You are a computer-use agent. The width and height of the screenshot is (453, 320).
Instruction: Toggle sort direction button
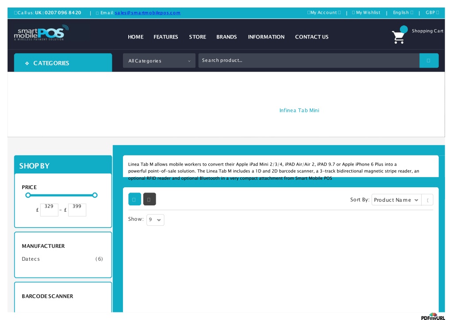click(427, 200)
